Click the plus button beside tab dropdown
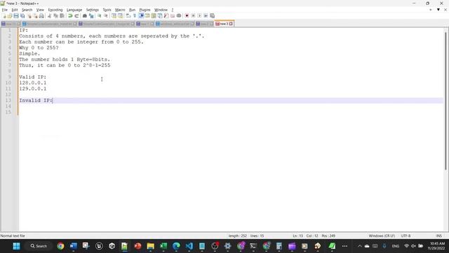This screenshot has height=253, width=449. 430,10
